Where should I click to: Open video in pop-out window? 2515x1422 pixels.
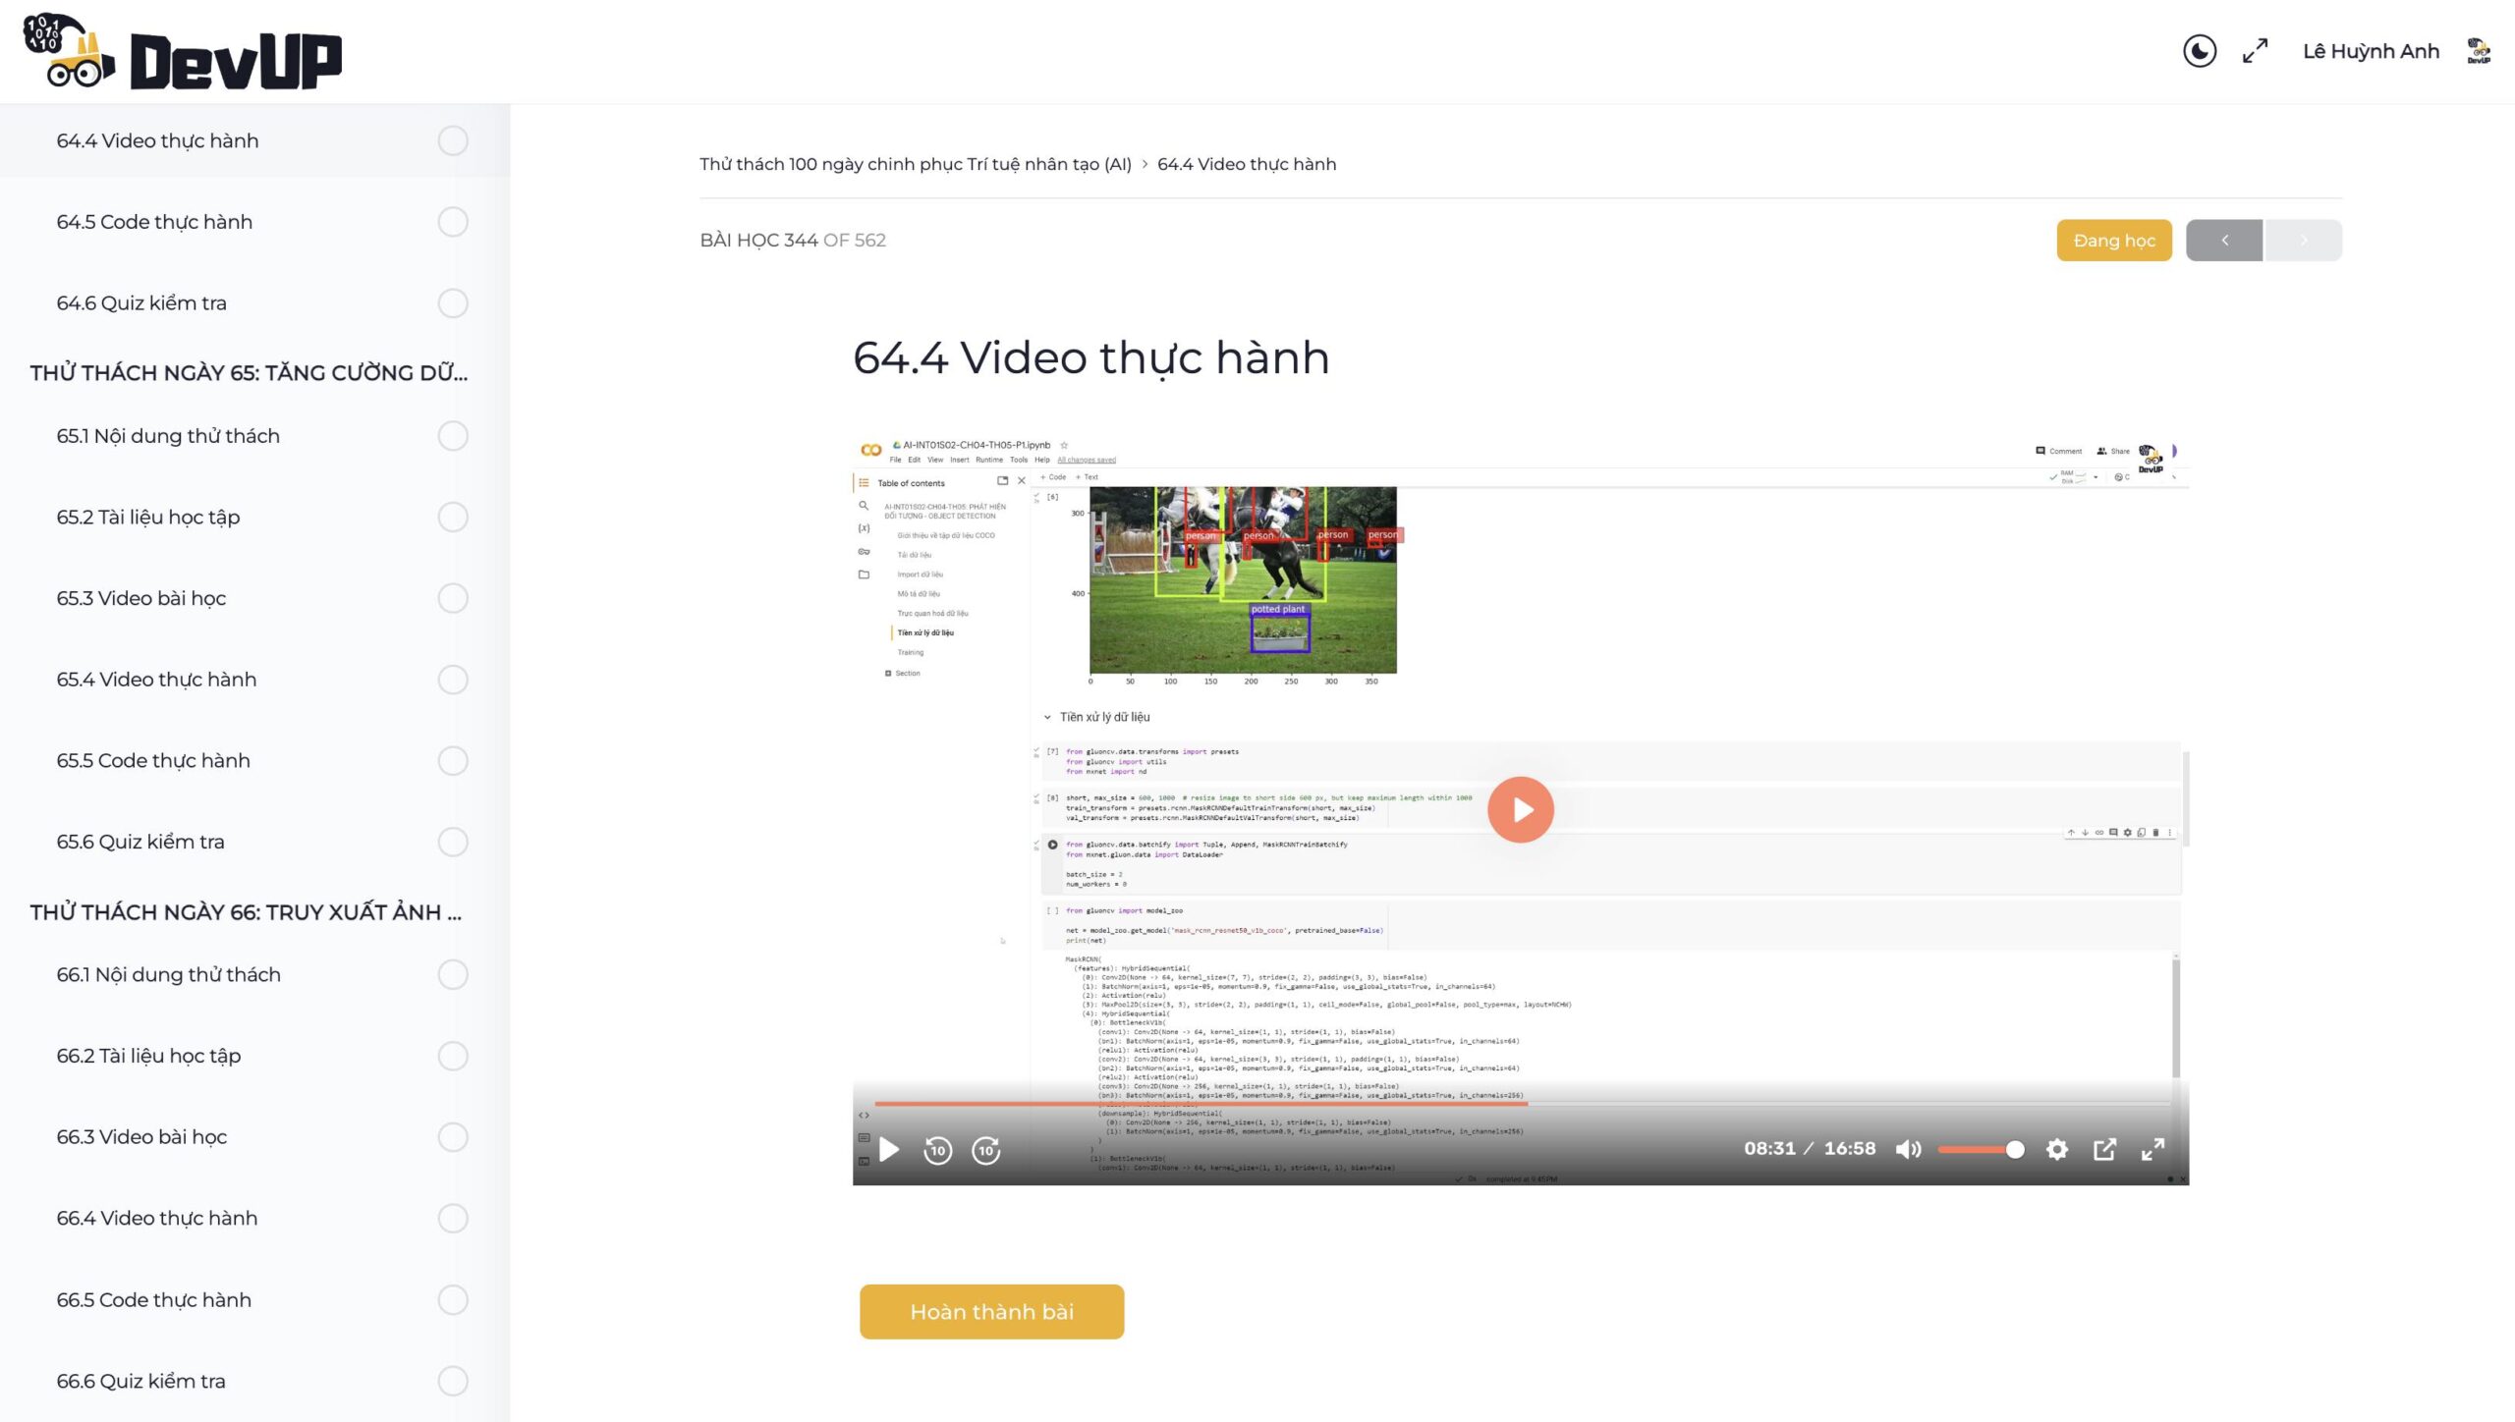[x=2104, y=1149]
